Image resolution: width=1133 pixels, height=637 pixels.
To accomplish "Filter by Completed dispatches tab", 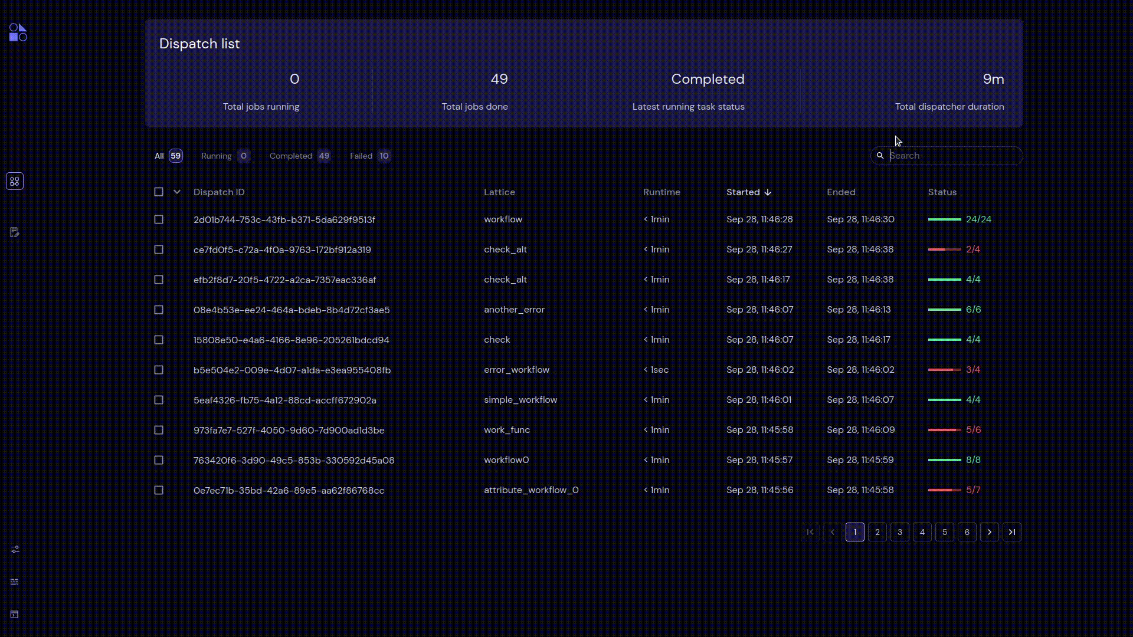I will [300, 156].
